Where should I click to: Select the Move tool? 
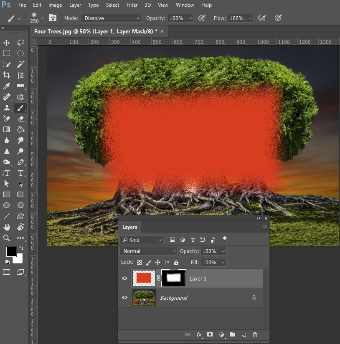[x=7, y=43]
